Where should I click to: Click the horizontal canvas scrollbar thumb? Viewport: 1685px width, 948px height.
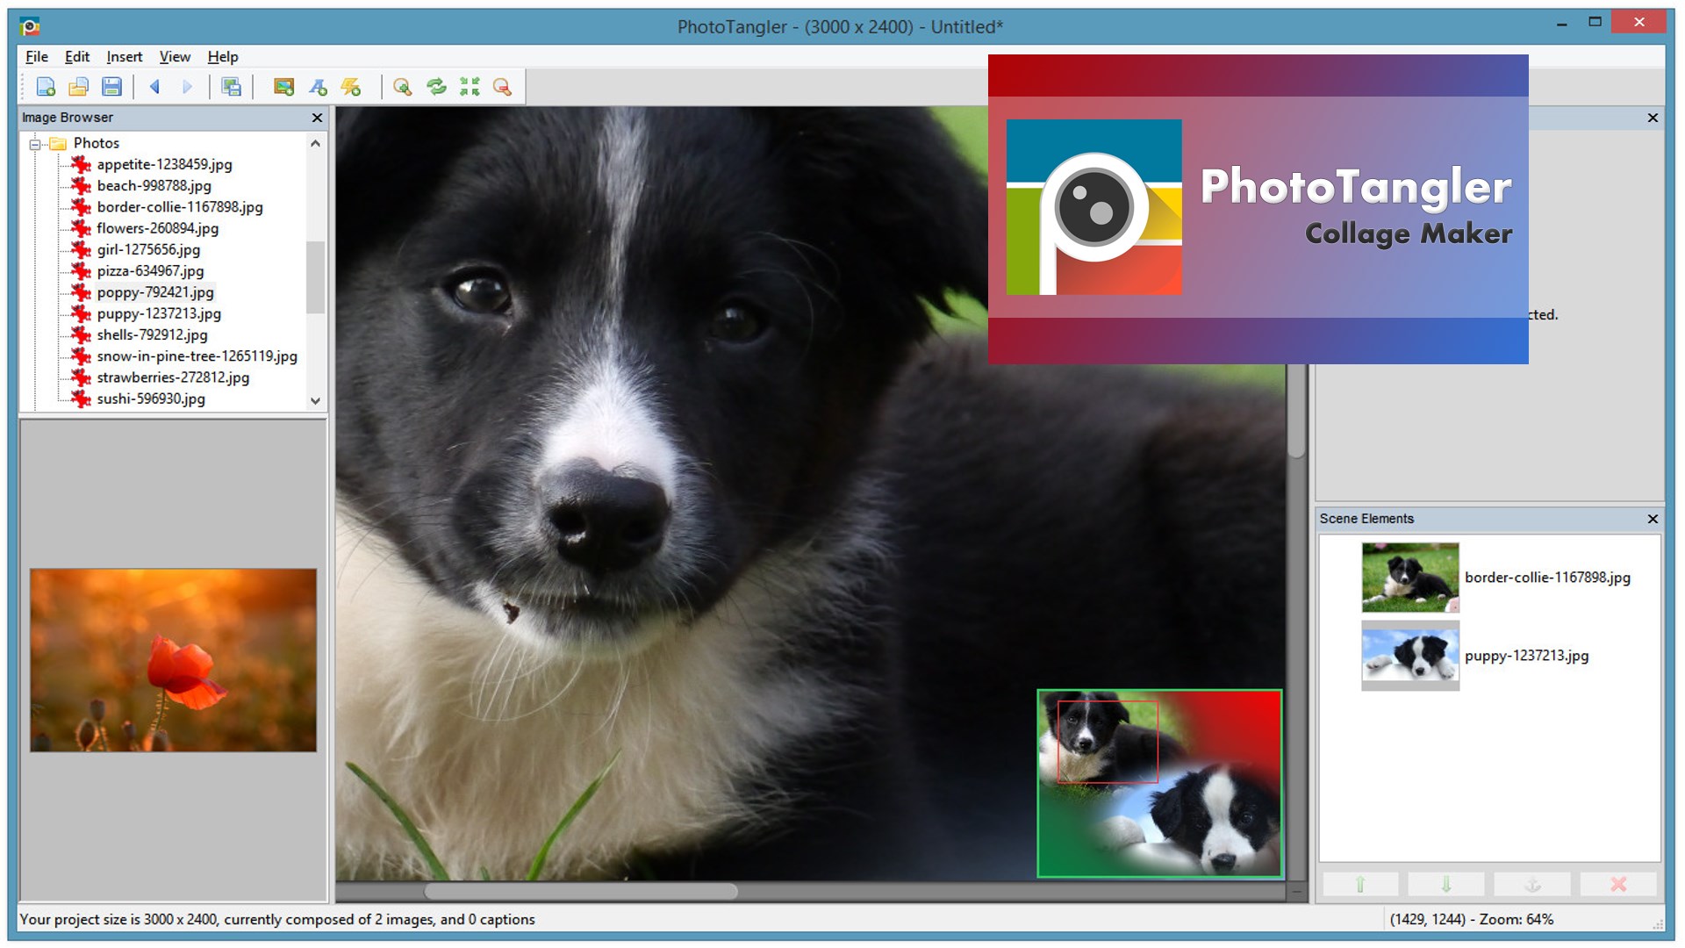581,892
